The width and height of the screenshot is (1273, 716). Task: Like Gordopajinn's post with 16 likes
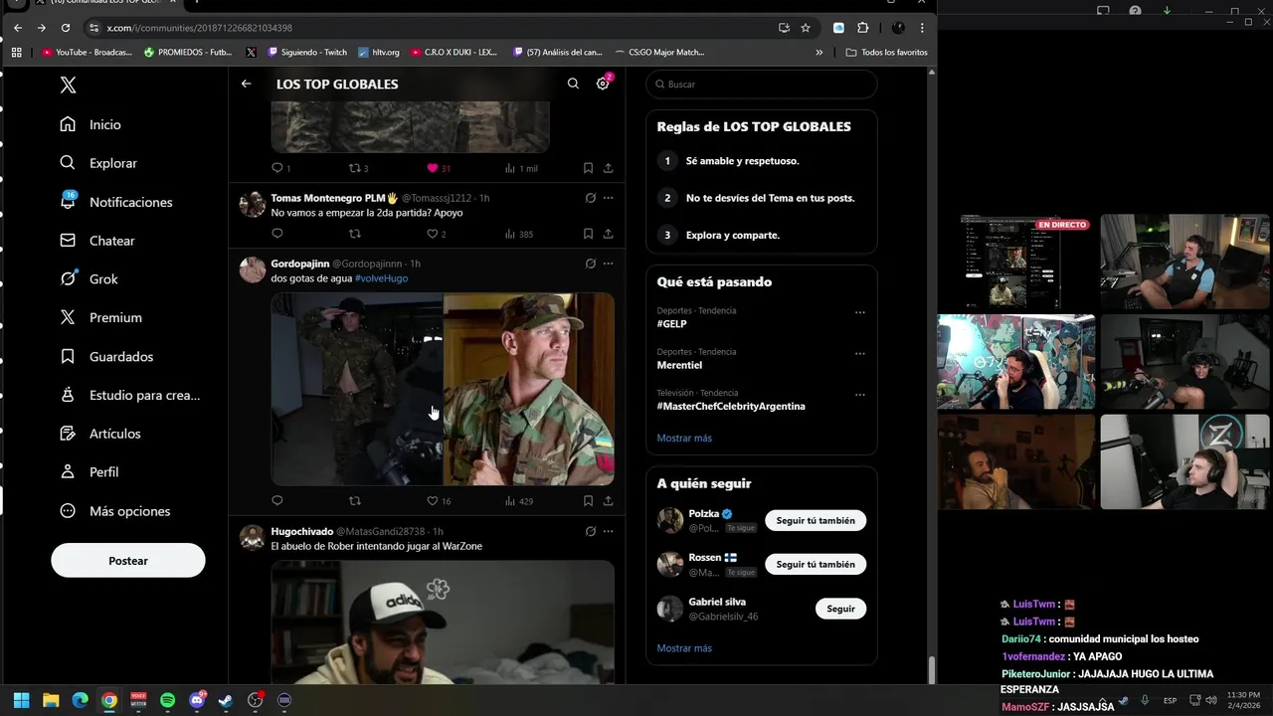(x=439, y=501)
